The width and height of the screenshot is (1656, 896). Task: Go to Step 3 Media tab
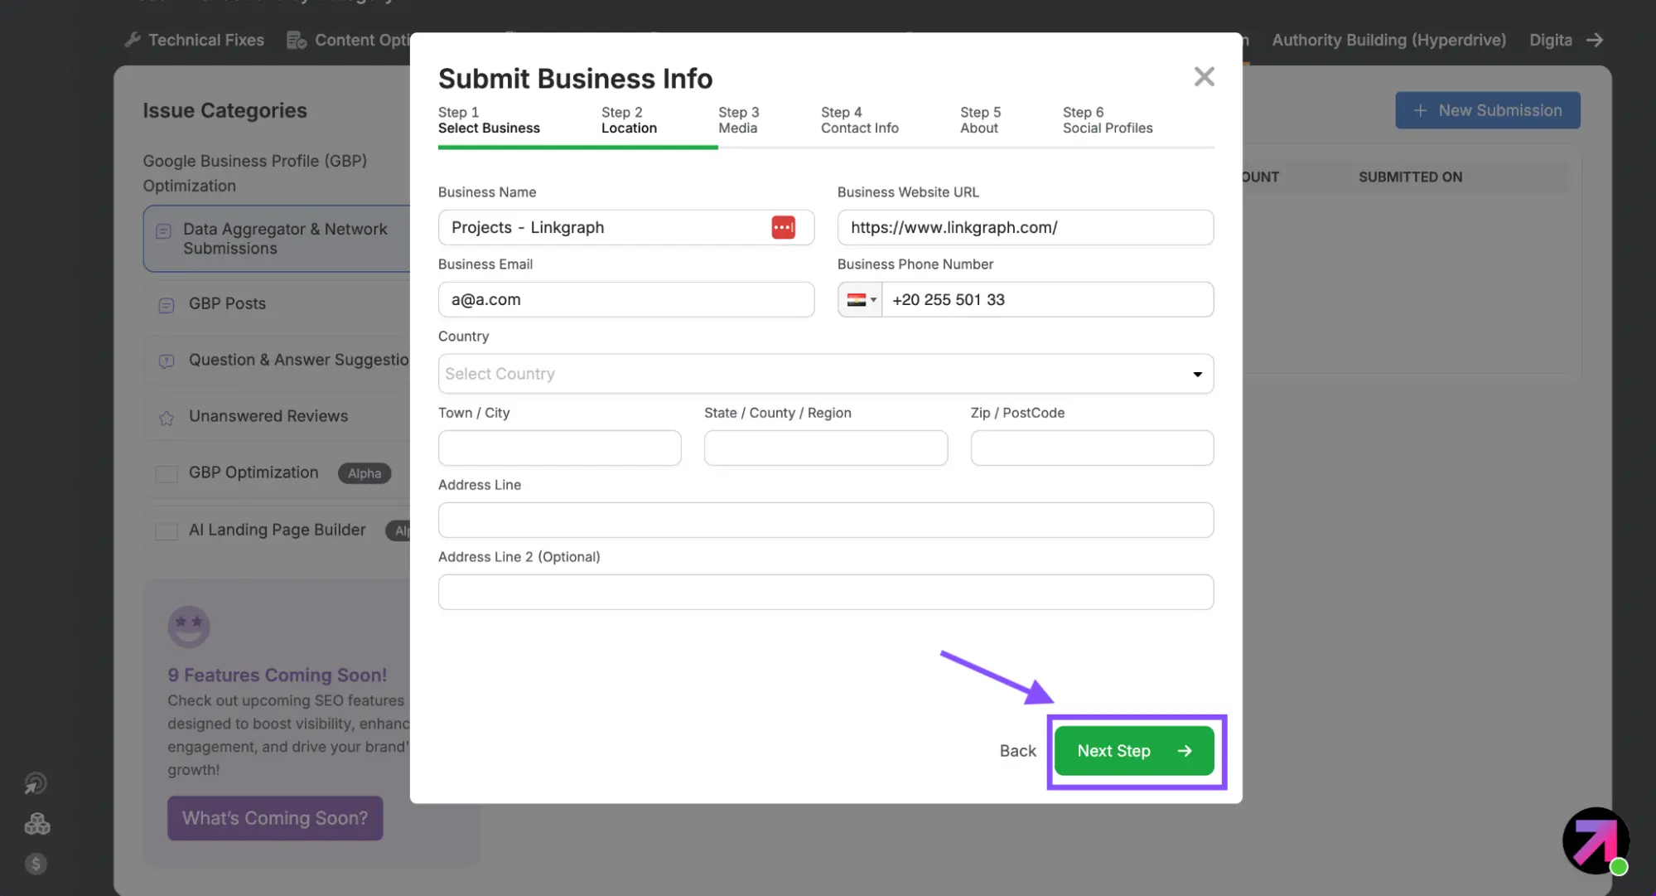tap(738, 120)
